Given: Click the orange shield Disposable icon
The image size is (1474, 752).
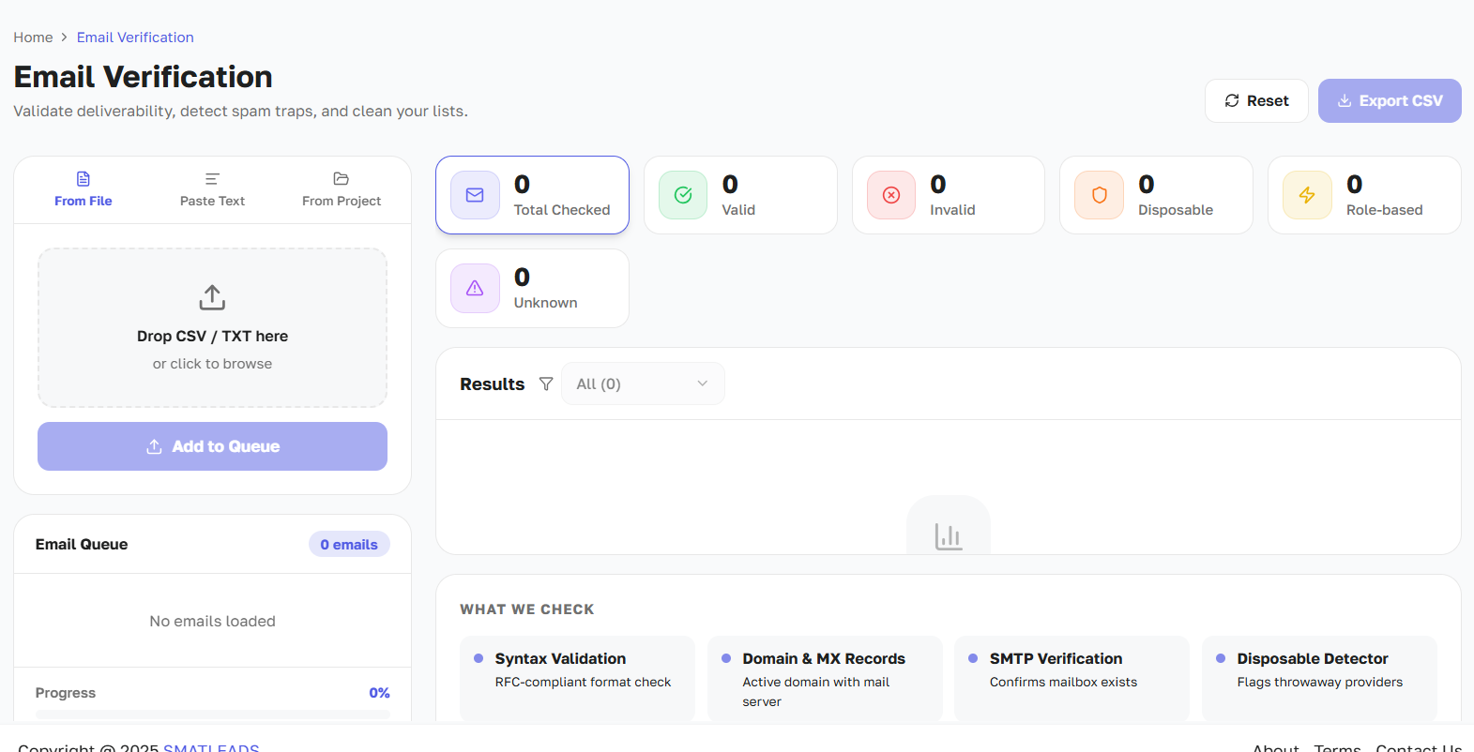Looking at the screenshot, I should 1099,195.
